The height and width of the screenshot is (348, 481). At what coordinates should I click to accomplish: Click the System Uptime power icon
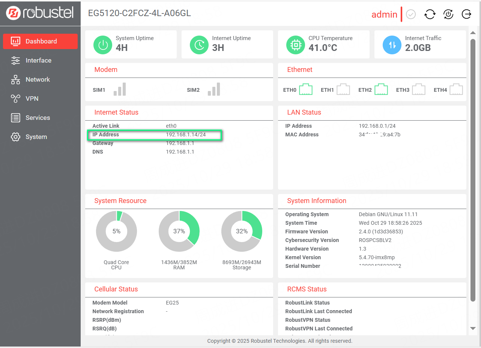pos(103,45)
